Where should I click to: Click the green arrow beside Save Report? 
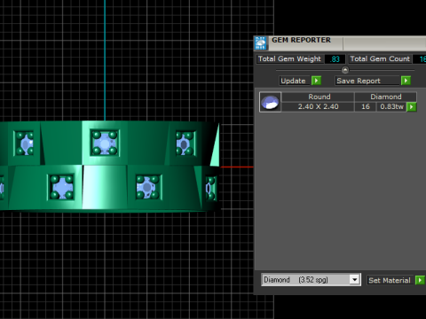pyautogui.click(x=406, y=81)
